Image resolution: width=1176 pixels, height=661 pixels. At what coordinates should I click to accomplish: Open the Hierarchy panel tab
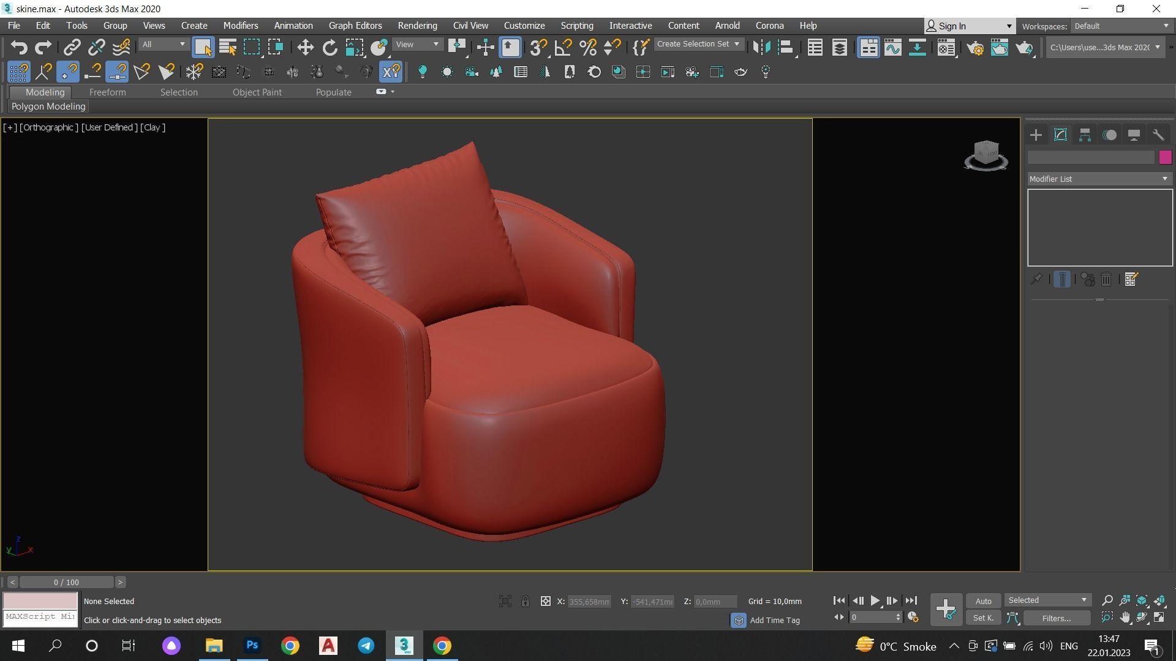click(x=1085, y=135)
